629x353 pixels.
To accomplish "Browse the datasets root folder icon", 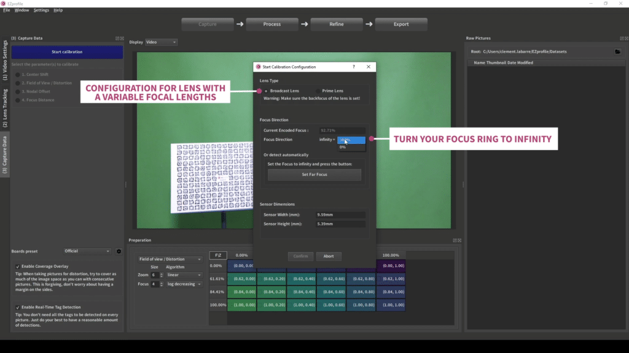I will [618, 51].
